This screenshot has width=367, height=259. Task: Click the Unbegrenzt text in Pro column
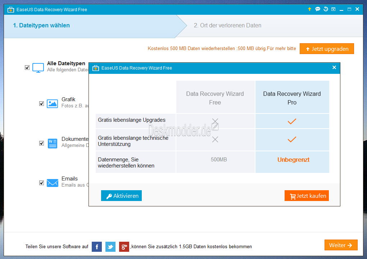click(293, 160)
